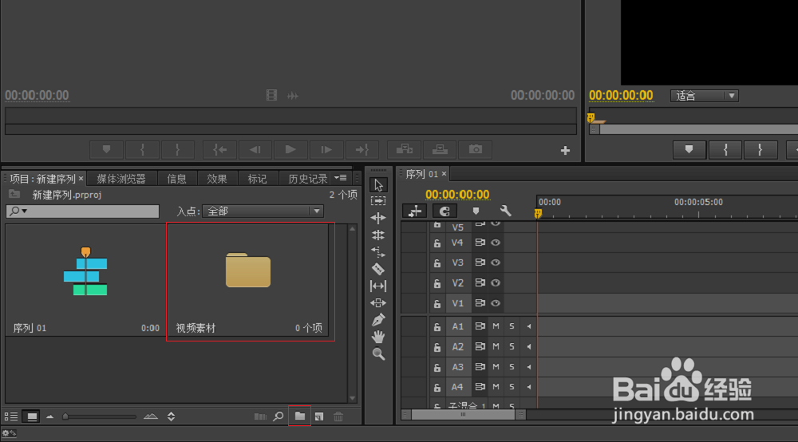This screenshot has height=442, width=798.
Task: Select the Zoom magnifier tool
Action: [x=378, y=354]
